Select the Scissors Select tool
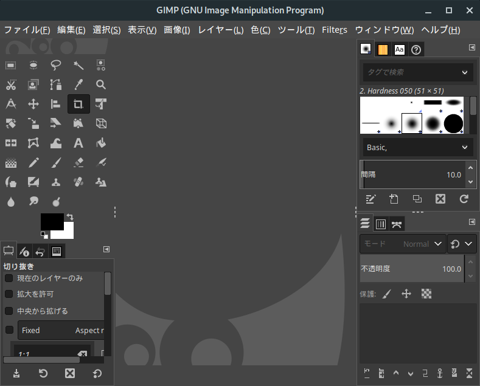 point(11,84)
